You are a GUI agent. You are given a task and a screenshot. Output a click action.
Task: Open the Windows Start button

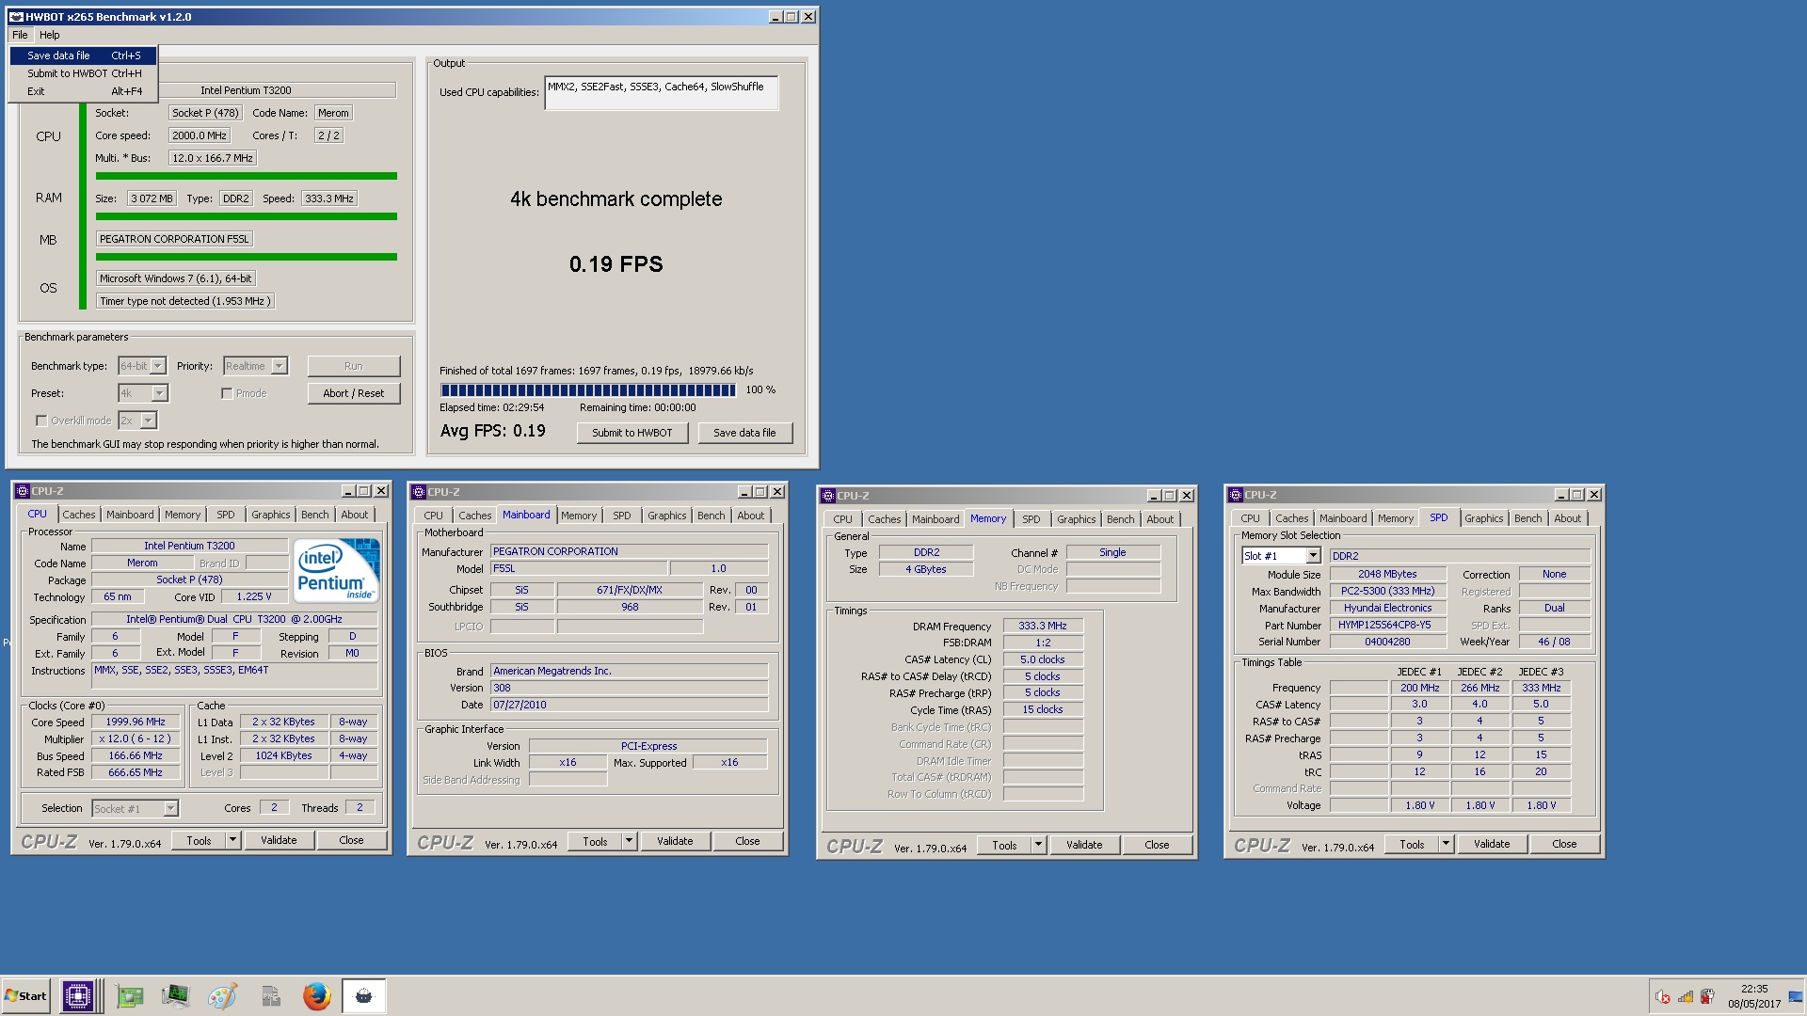(x=25, y=996)
